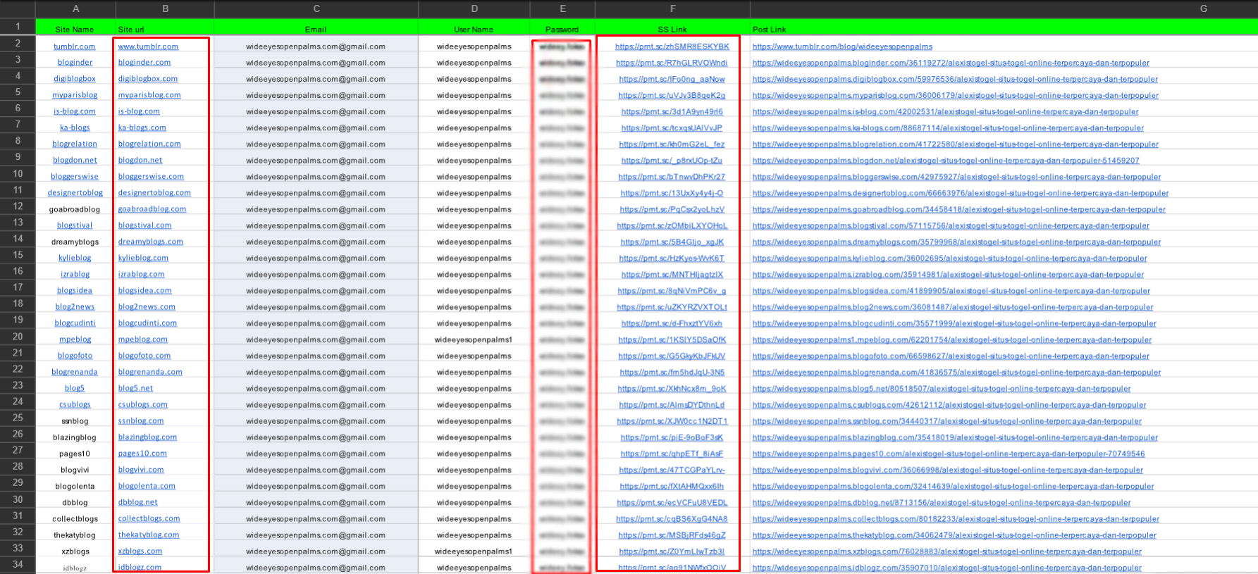Open the SS link in row 2
This screenshot has height=574, width=1258.
pos(672,46)
